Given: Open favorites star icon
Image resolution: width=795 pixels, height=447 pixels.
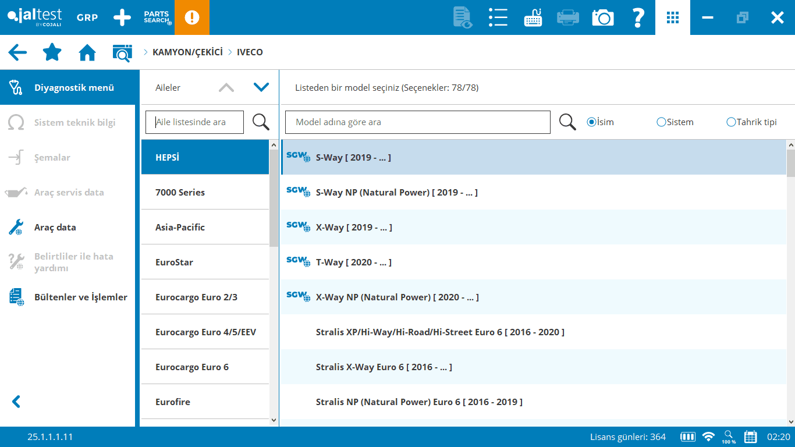Looking at the screenshot, I should point(52,52).
